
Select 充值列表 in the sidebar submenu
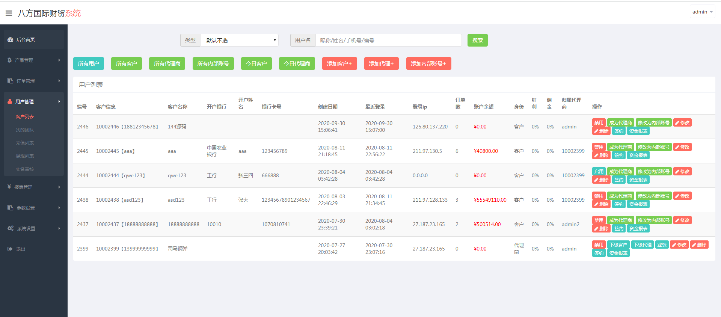[x=25, y=143]
